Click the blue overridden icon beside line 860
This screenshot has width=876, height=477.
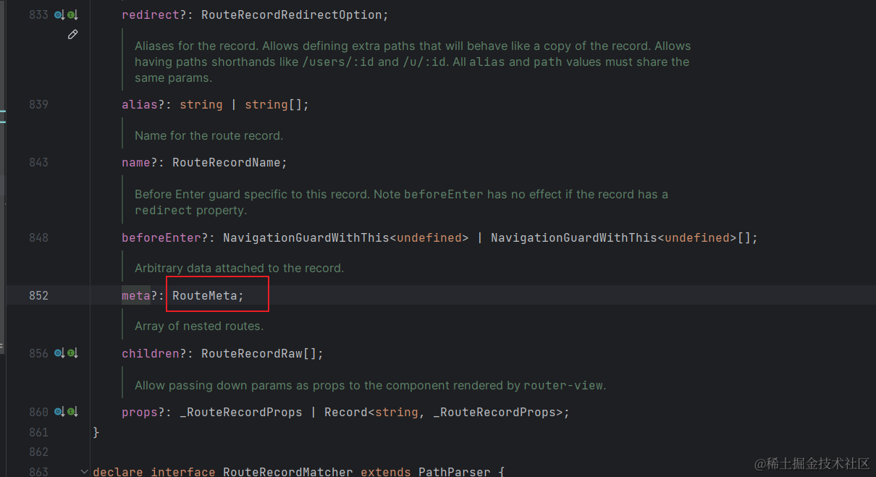pyautogui.click(x=59, y=411)
